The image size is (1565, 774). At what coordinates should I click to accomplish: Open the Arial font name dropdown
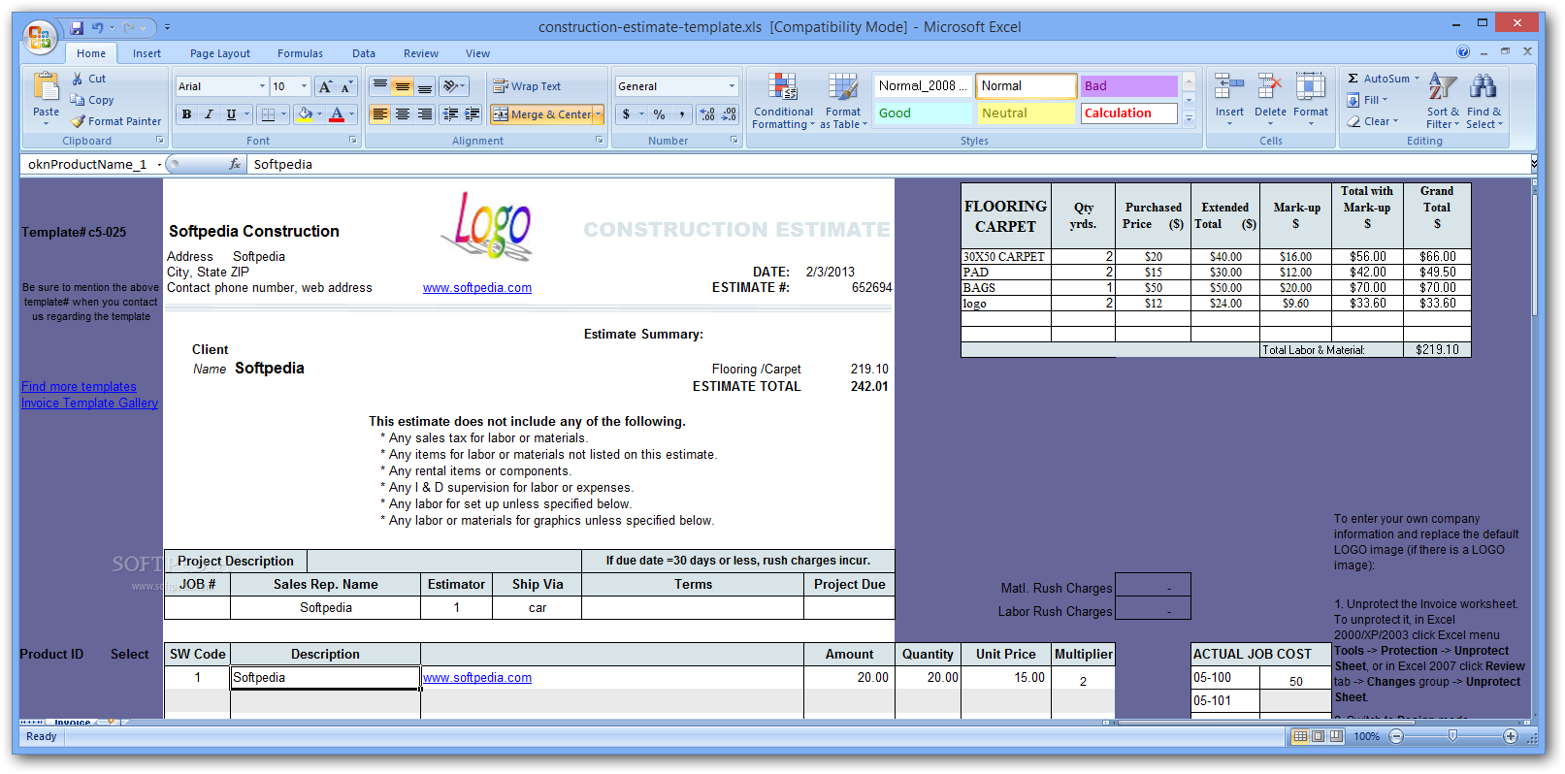[262, 86]
